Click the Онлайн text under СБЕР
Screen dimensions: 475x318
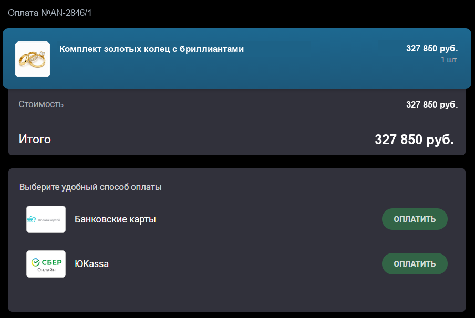coord(46,270)
